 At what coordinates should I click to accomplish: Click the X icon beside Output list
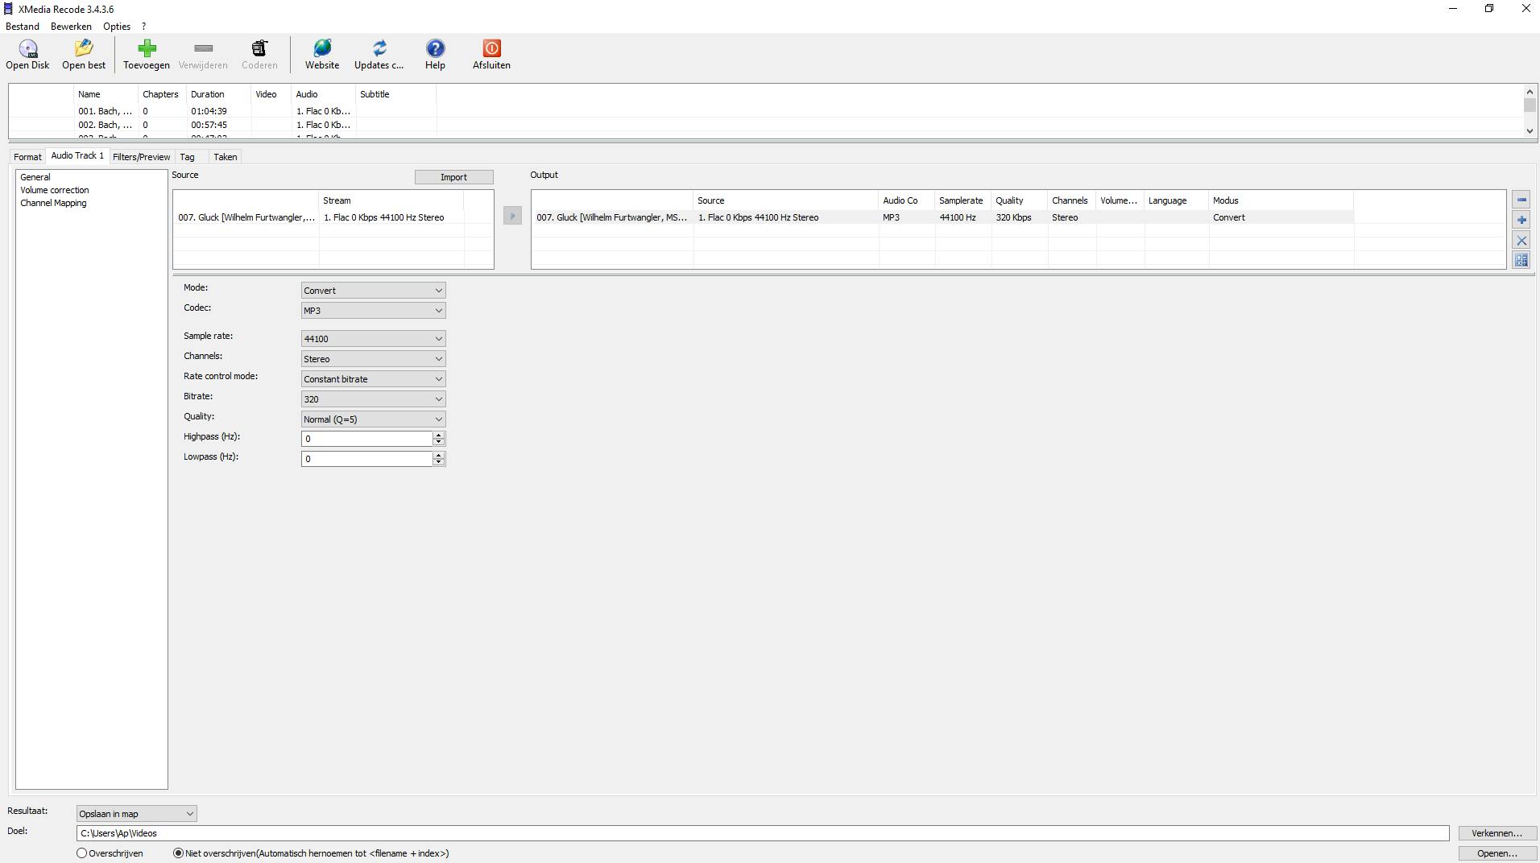coord(1521,241)
